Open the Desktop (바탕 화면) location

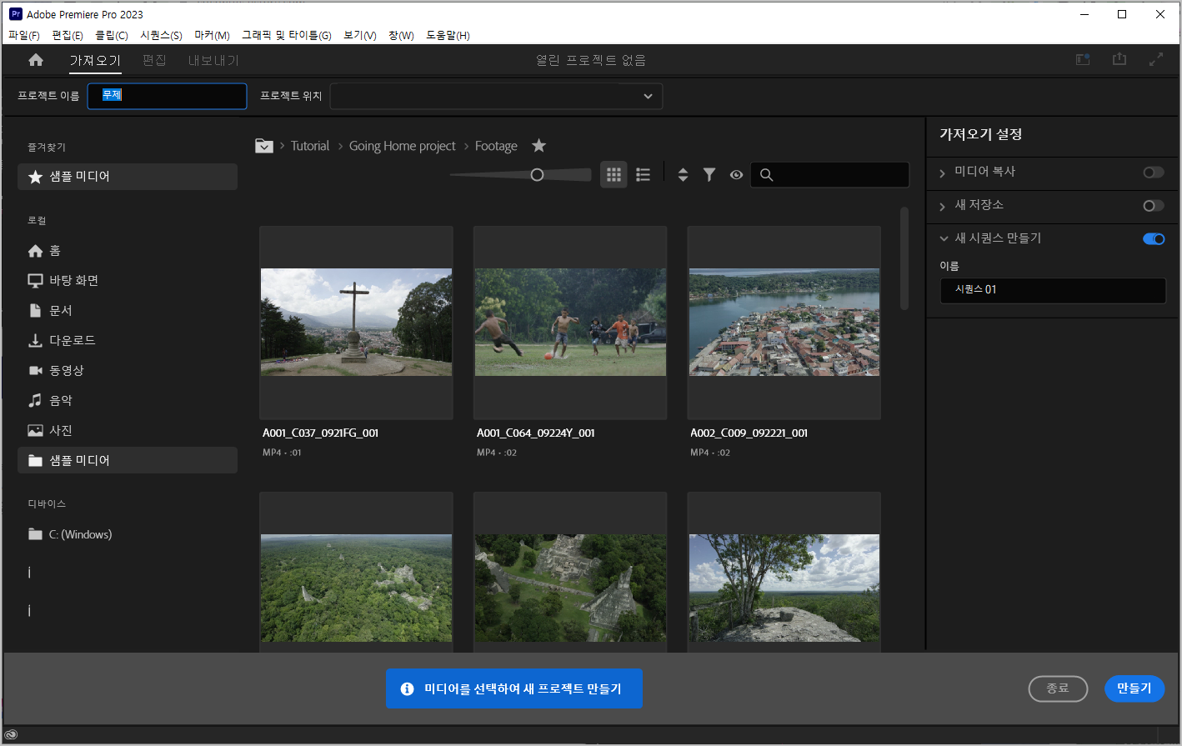[x=128, y=281]
